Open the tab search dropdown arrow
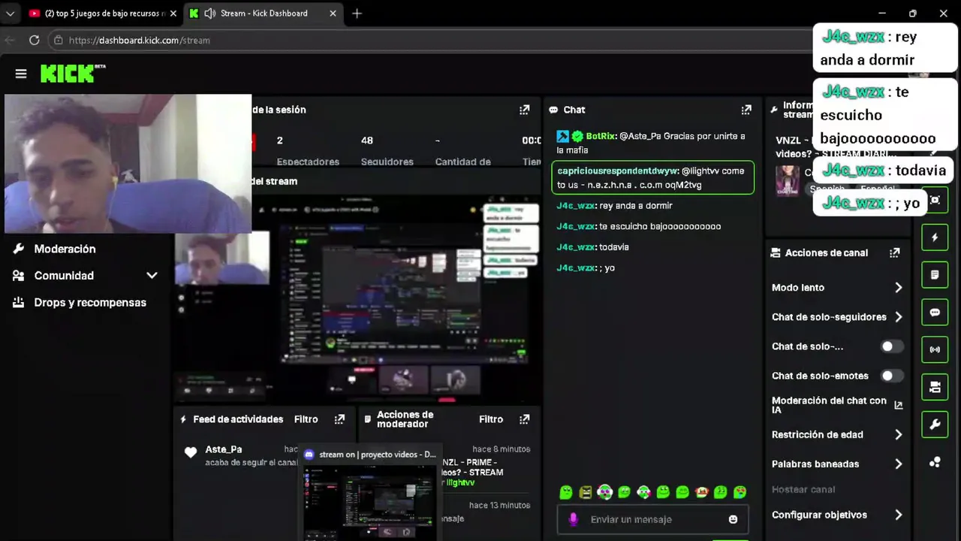The image size is (961, 541). click(x=10, y=14)
